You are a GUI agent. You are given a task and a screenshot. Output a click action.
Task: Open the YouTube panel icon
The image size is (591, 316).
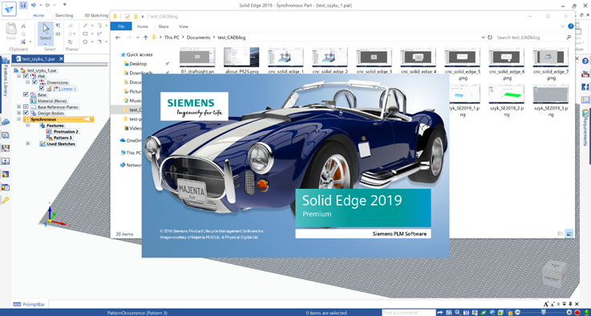[585, 74]
